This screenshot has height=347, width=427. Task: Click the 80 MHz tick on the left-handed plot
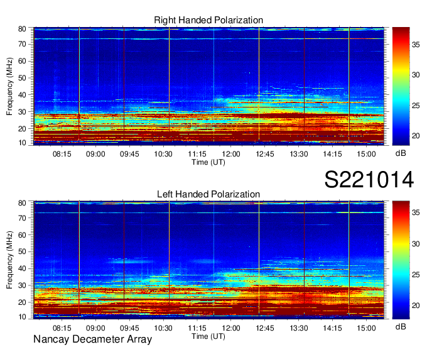[x=22, y=202]
